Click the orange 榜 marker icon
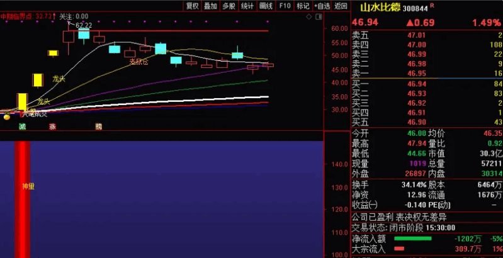The width and height of the screenshot is (503, 258). point(98,126)
